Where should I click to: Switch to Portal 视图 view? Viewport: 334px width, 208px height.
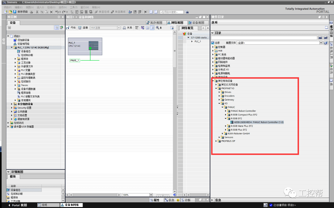(x=18, y=205)
